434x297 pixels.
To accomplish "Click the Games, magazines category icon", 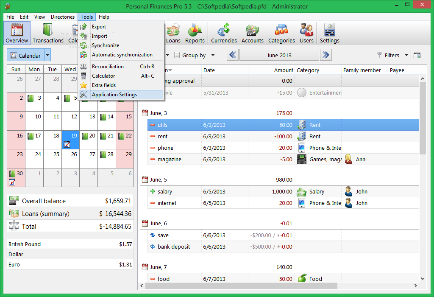I will pyautogui.click(x=302, y=159).
